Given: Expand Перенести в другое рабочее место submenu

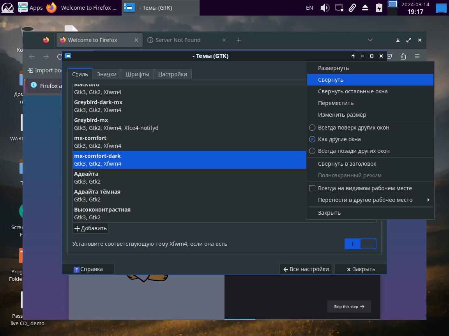Looking at the screenshot, I should click(x=370, y=200).
